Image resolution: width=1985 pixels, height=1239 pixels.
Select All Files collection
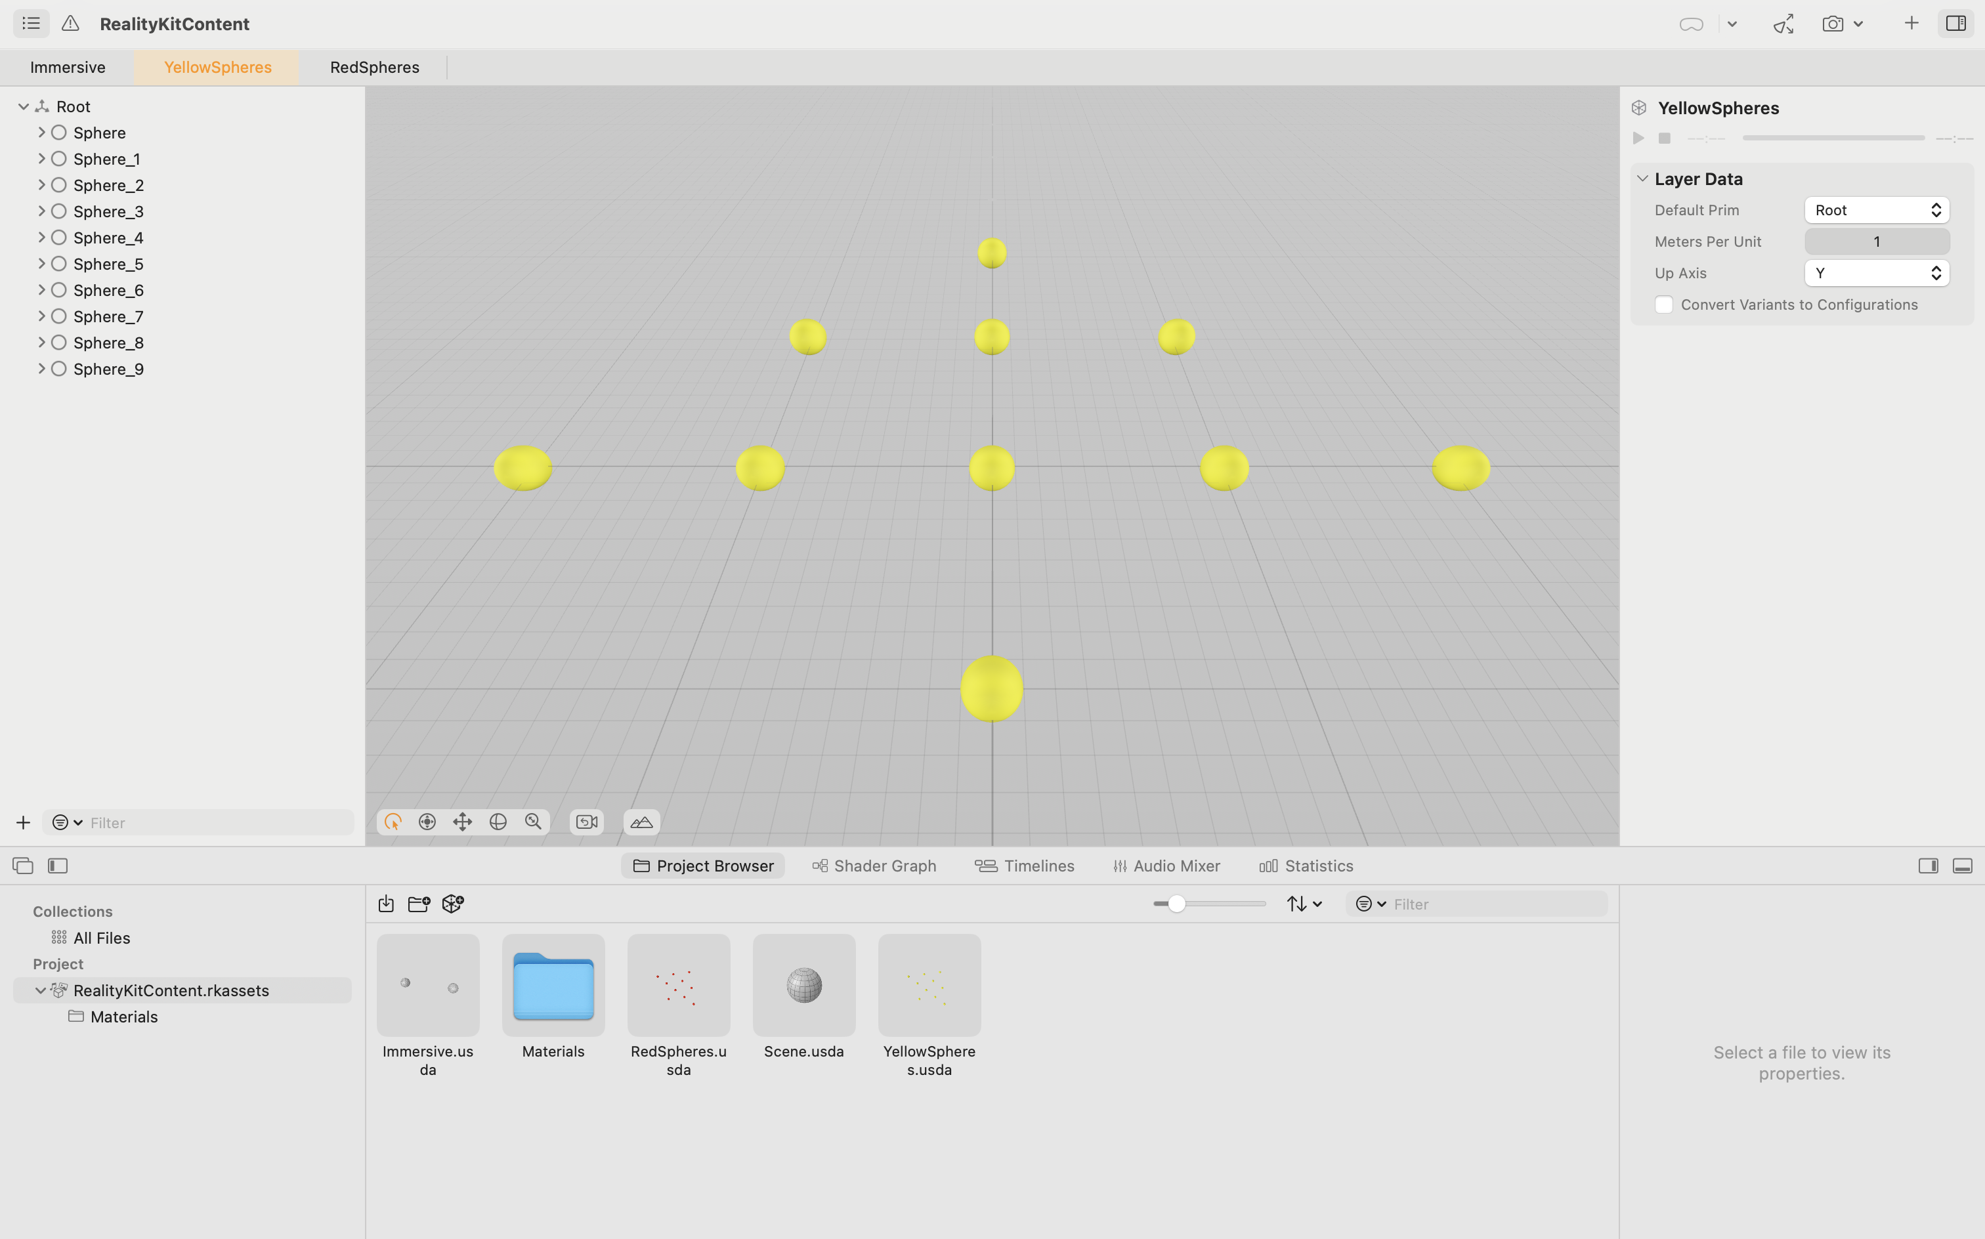pyautogui.click(x=102, y=937)
